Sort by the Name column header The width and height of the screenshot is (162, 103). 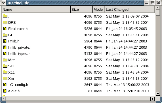click(36, 9)
